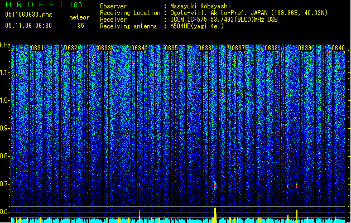The image size is (351, 223).
Task: Click the HROFFT title text
Action: pyautogui.click(x=35, y=4)
